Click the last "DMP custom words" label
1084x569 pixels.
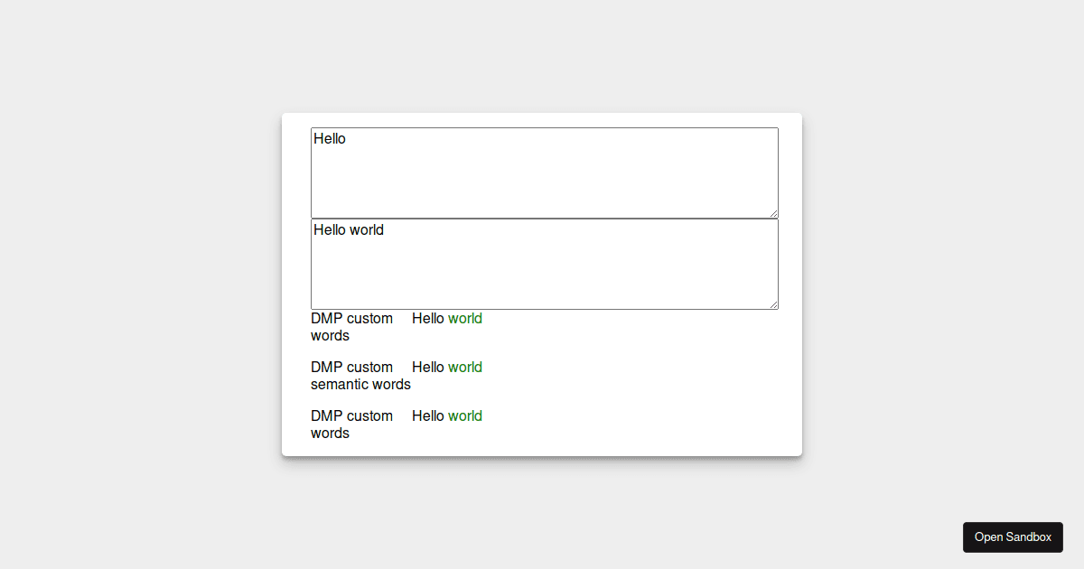coord(352,424)
